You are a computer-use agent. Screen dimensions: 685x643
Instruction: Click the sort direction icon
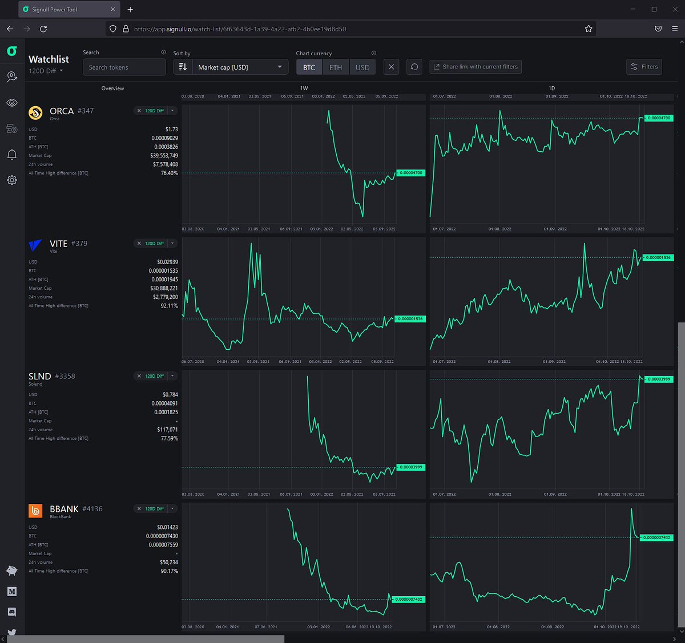[x=183, y=67]
